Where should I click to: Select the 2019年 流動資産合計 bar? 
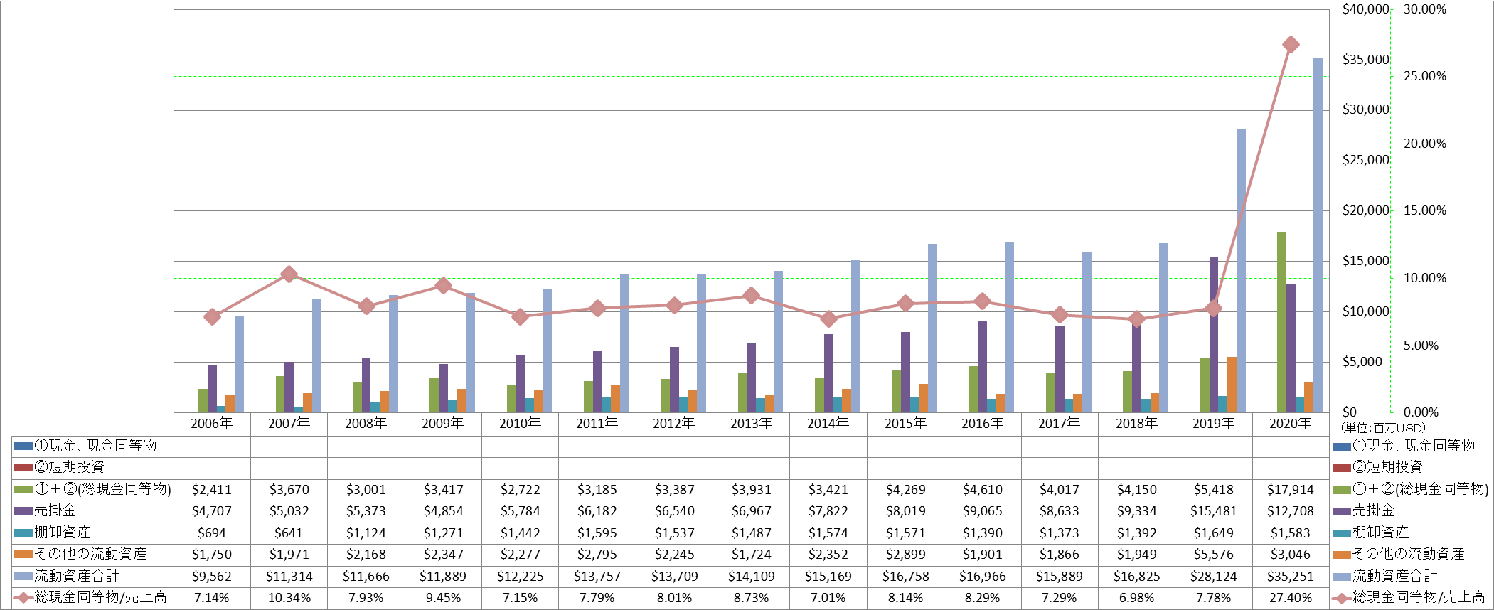(x=1241, y=271)
